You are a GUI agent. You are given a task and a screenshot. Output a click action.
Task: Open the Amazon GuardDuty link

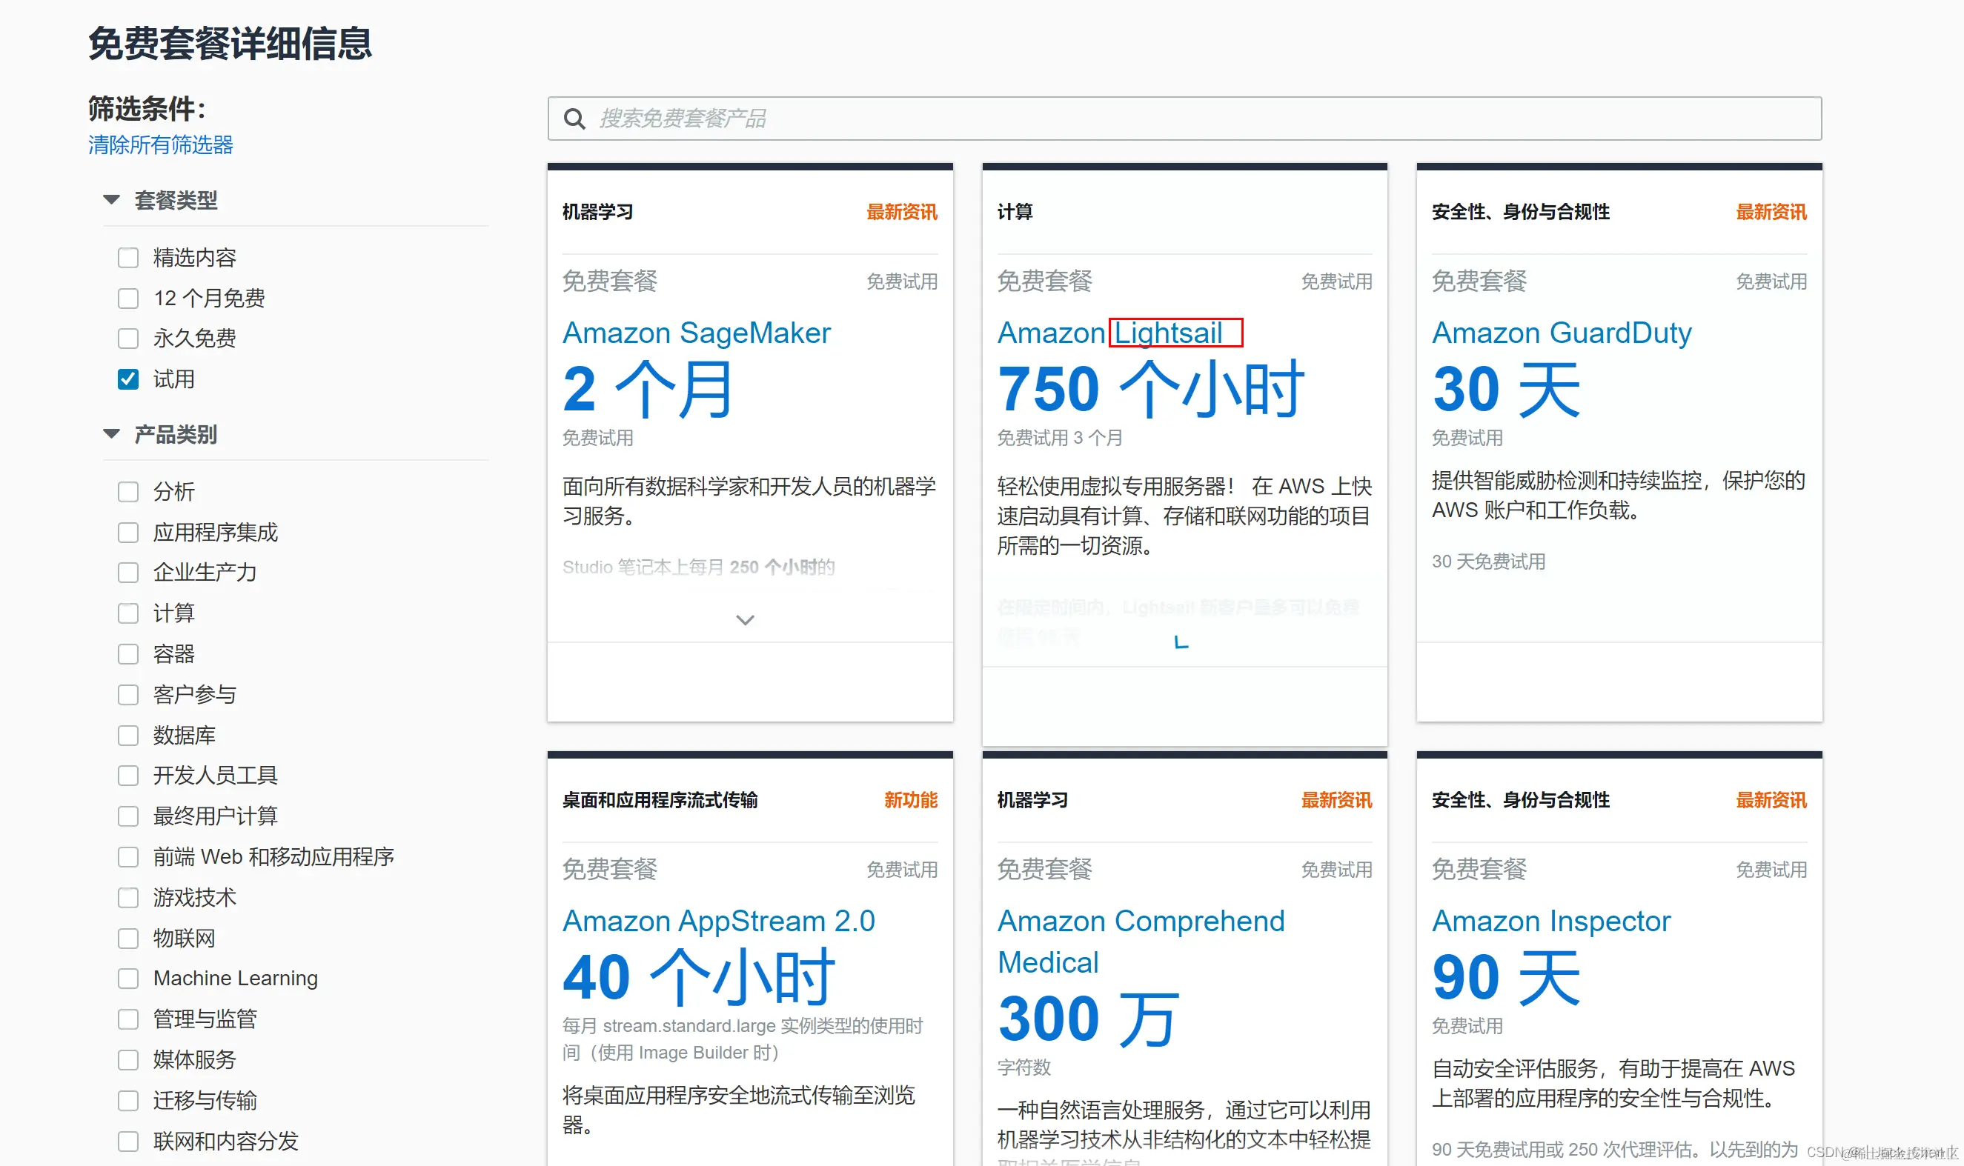coord(1562,333)
